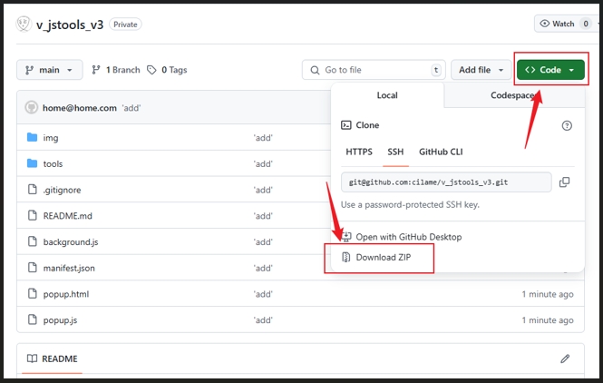Click the README book icon
603x383 pixels.
pos(32,358)
